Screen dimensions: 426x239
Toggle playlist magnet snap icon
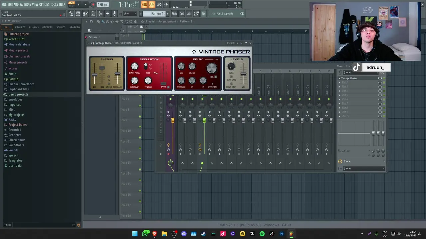point(91,21)
